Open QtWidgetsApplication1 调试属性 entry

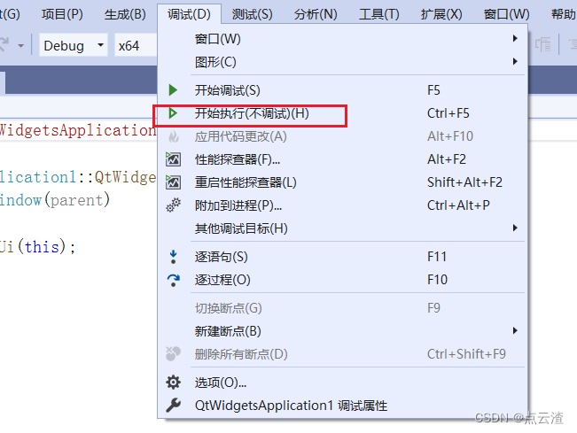coord(342,406)
